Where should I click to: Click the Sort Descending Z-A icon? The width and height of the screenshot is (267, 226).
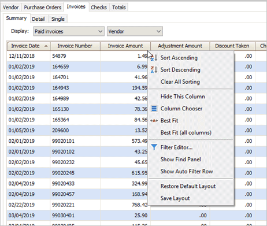pyautogui.click(x=154, y=70)
